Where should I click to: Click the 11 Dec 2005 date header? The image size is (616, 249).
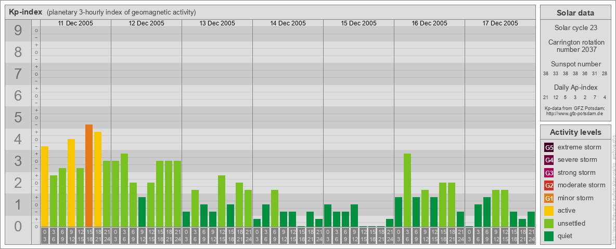pos(75,23)
